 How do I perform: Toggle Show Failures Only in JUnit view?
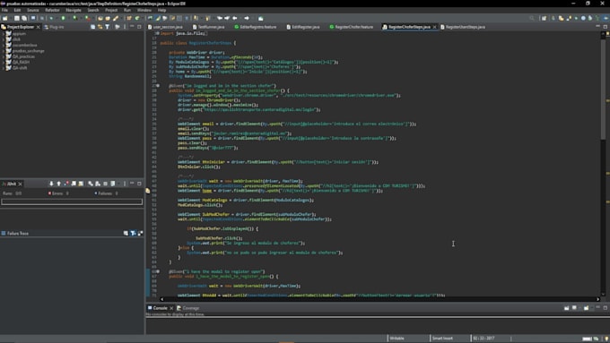click(x=66, y=184)
